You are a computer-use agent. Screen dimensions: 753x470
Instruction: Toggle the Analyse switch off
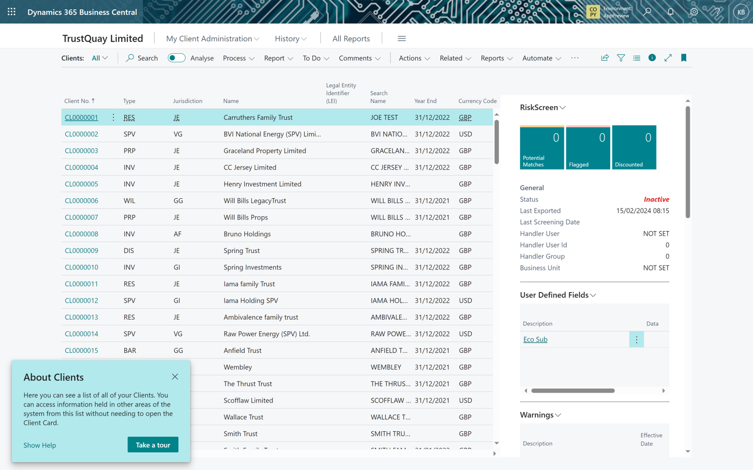[176, 58]
